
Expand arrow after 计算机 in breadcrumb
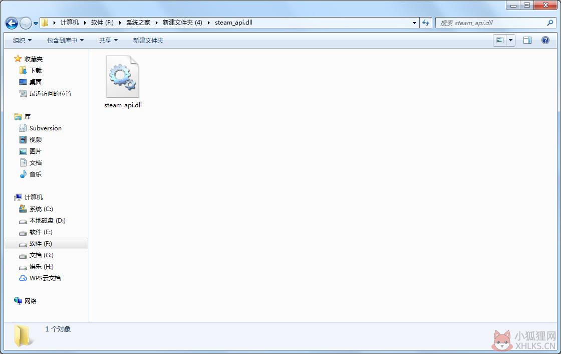[x=85, y=23]
